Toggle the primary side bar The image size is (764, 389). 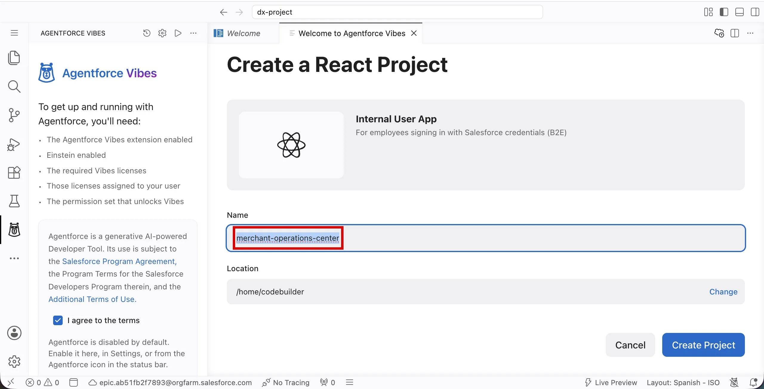point(724,12)
